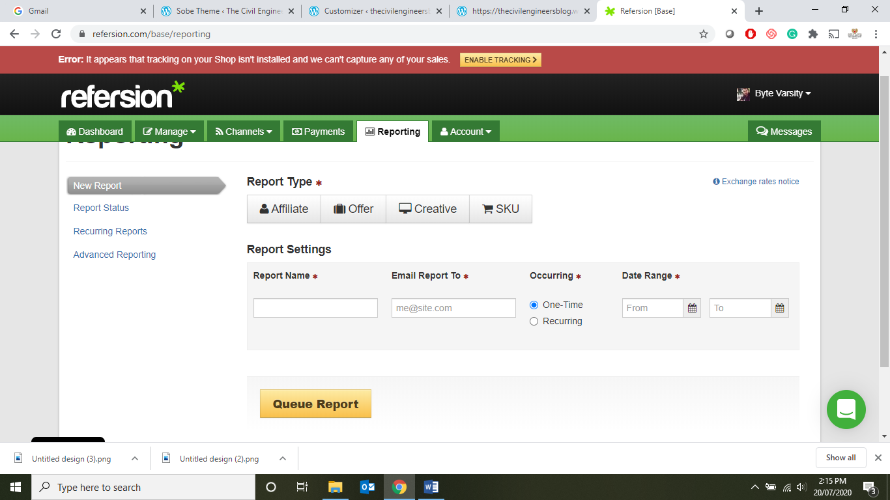Open the Byte Varsity account dropdown
890x500 pixels.
774,94
